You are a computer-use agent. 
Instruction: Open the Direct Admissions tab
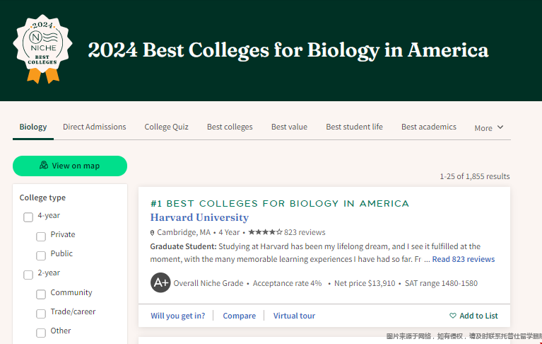pyautogui.click(x=95, y=127)
